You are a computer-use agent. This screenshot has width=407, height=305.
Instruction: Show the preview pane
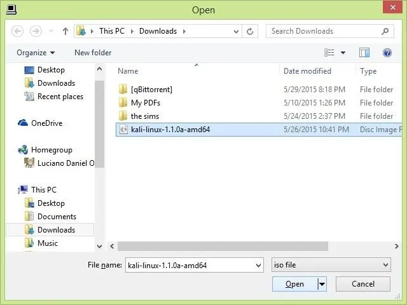pyautogui.click(x=364, y=53)
